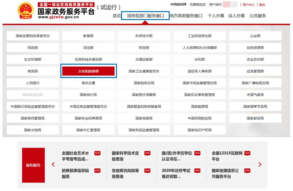Open 国务院部门服务窗口 tab

[145, 16]
